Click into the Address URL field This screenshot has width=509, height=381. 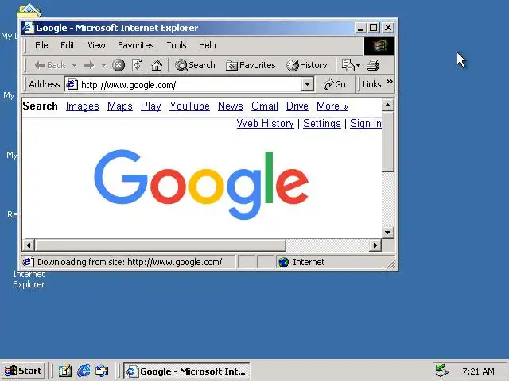(190, 85)
